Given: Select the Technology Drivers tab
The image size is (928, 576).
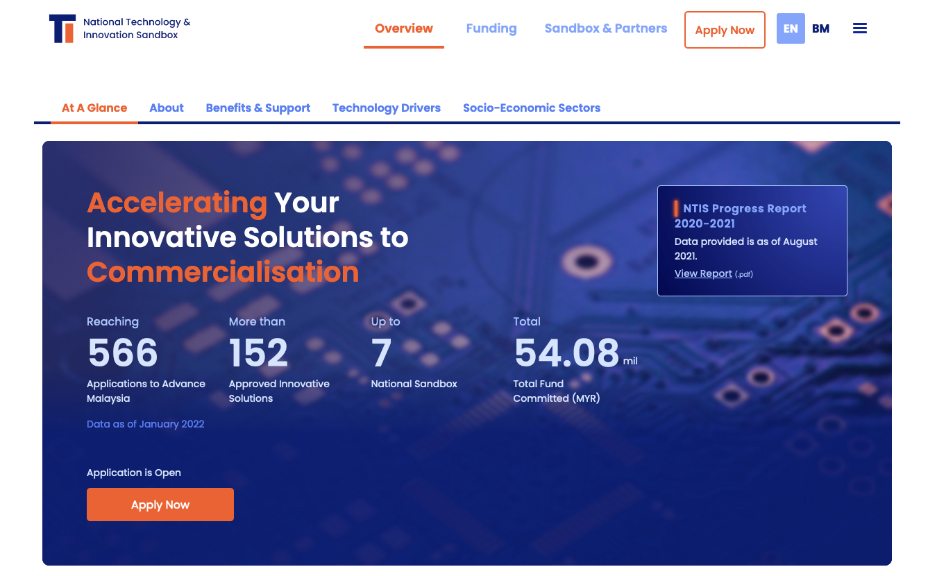Looking at the screenshot, I should coord(387,108).
